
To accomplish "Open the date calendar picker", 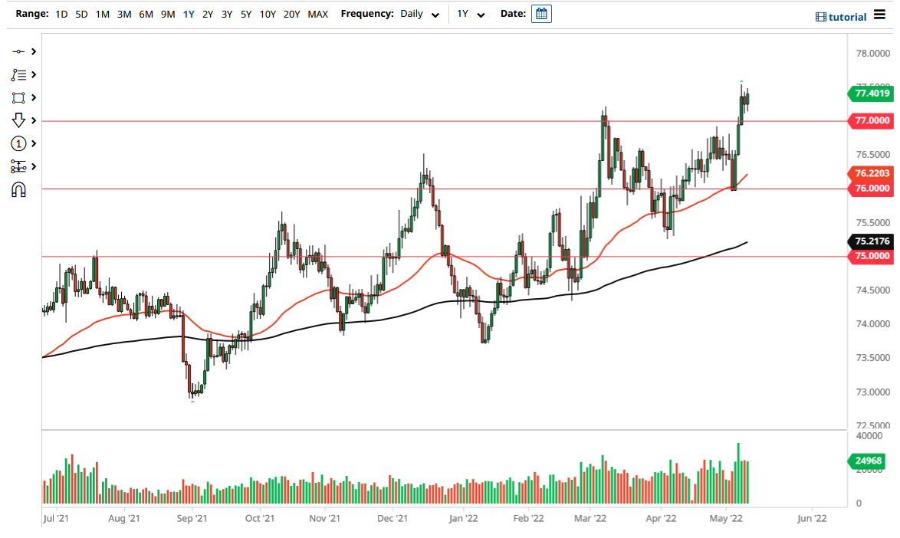I will [541, 14].
